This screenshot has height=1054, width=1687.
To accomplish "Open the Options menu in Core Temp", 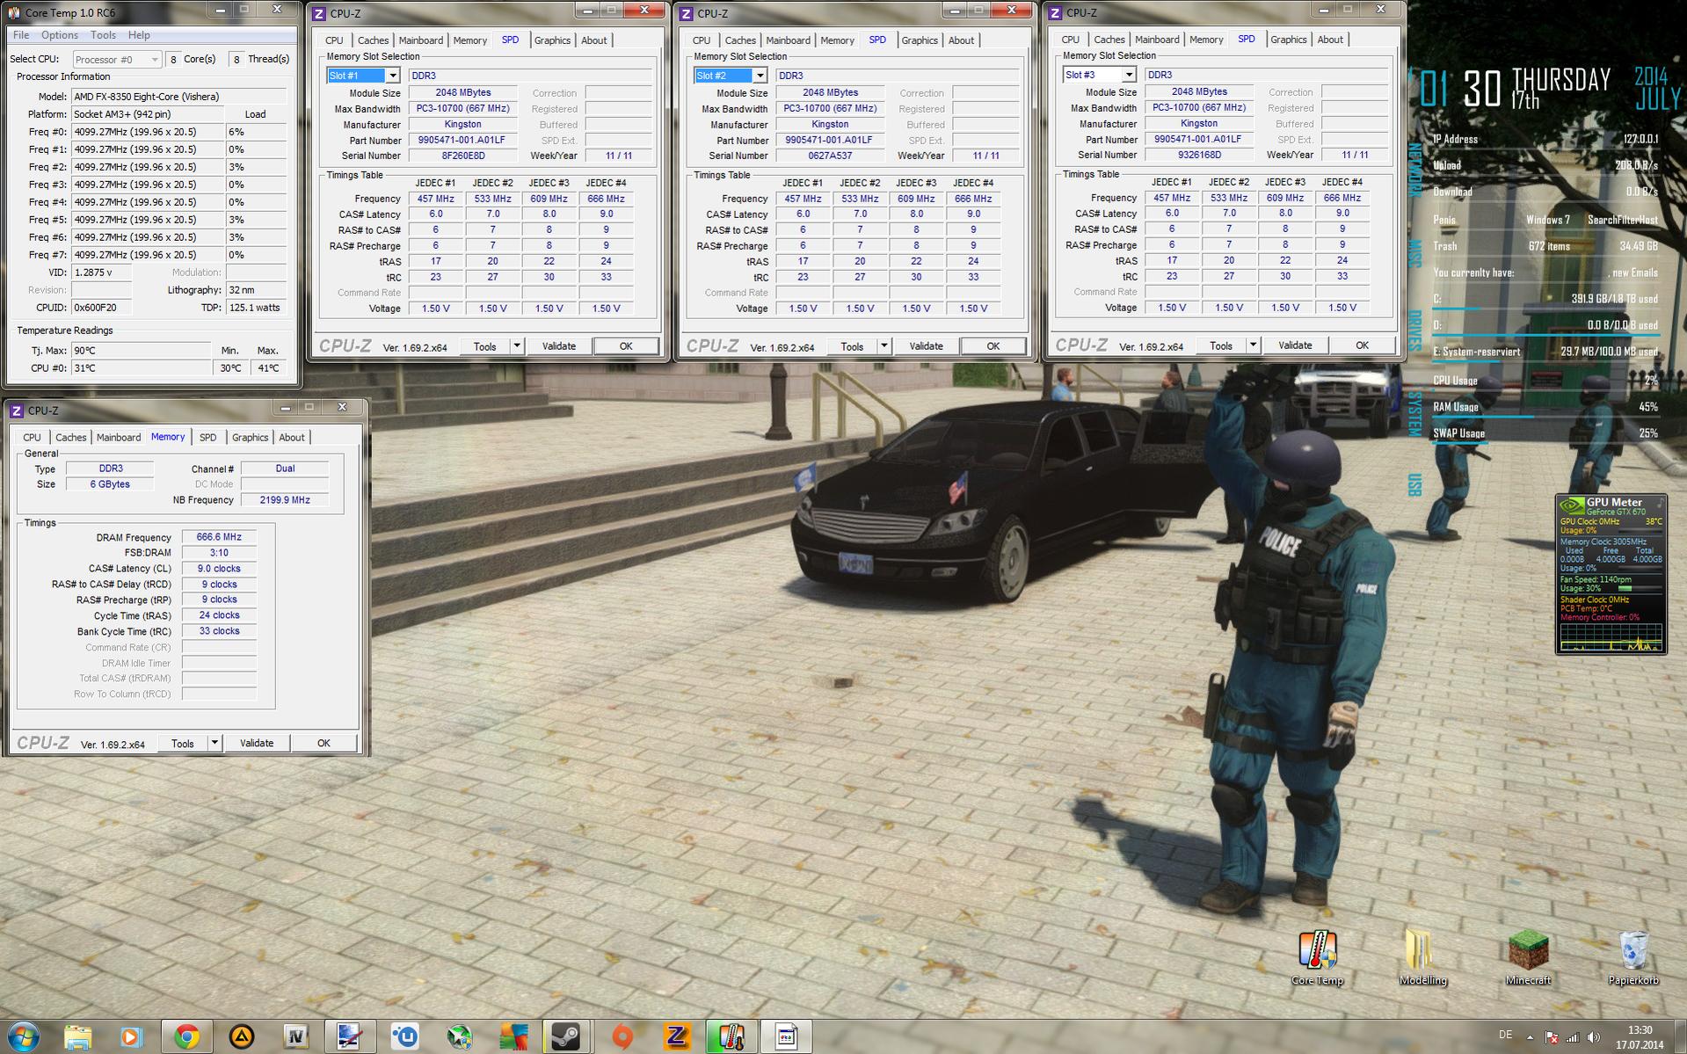I will [60, 35].
